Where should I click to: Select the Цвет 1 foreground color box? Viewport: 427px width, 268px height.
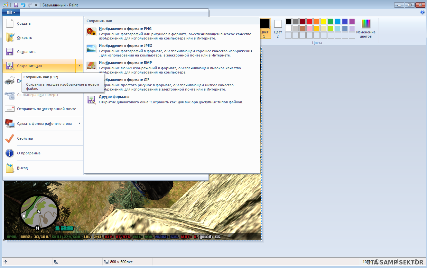(x=265, y=28)
